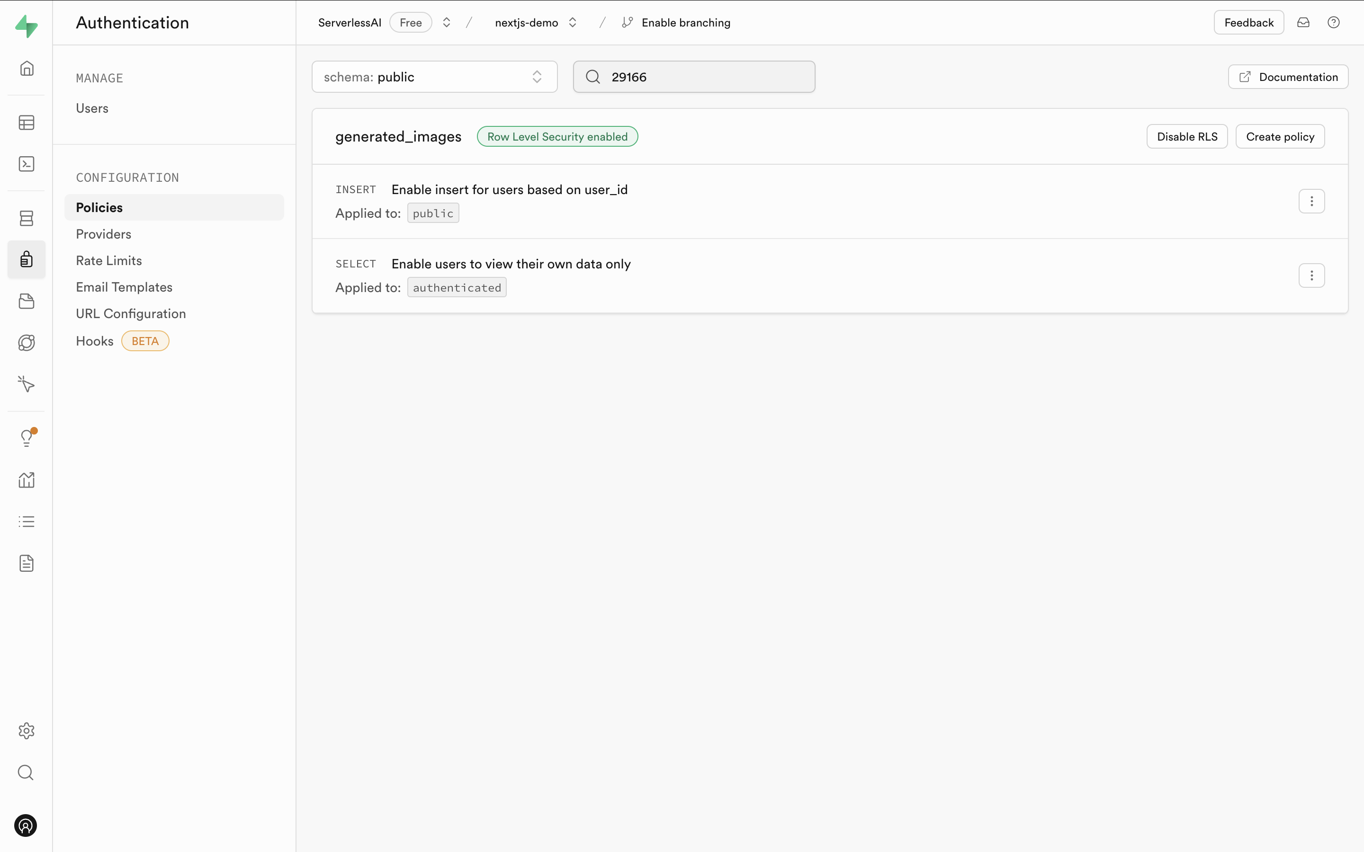Expand the schema public dropdown
Viewport: 1364px width, 852px height.
[x=434, y=77]
